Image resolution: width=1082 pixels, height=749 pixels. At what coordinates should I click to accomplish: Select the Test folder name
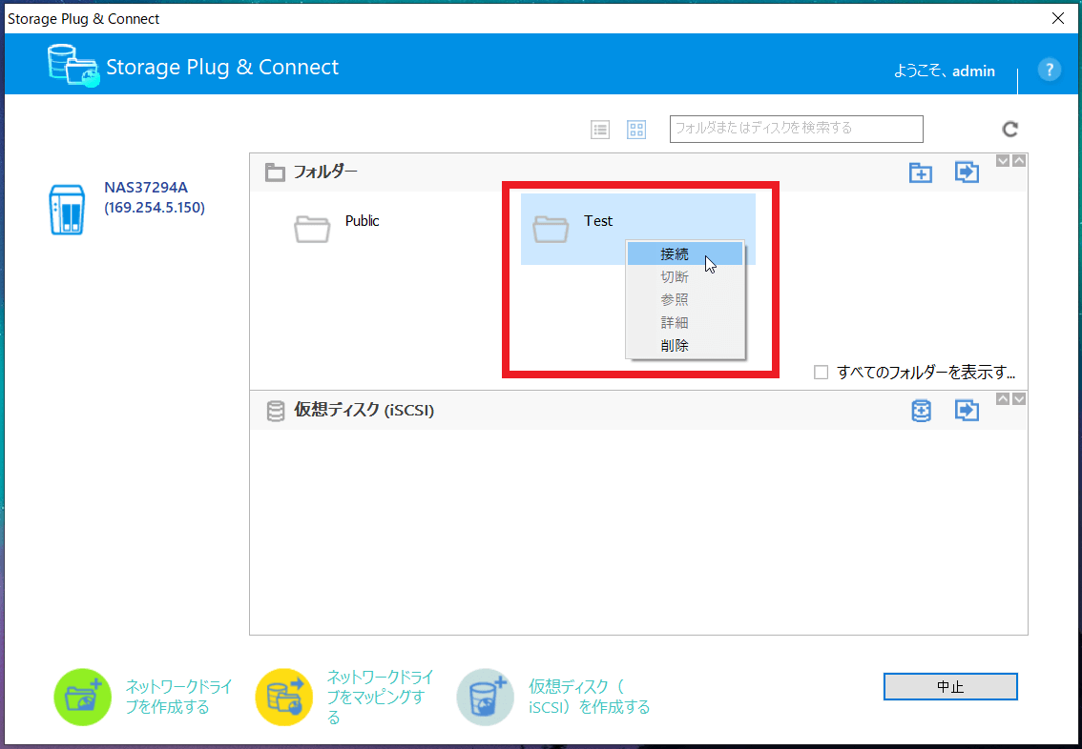click(x=598, y=220)
